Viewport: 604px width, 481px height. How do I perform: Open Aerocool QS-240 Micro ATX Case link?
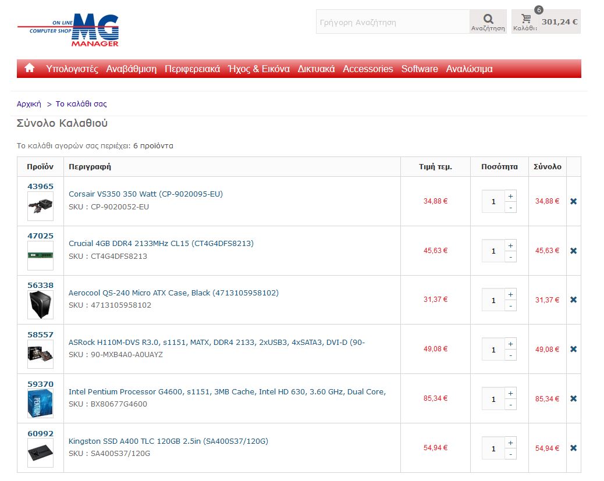[173, 293]
